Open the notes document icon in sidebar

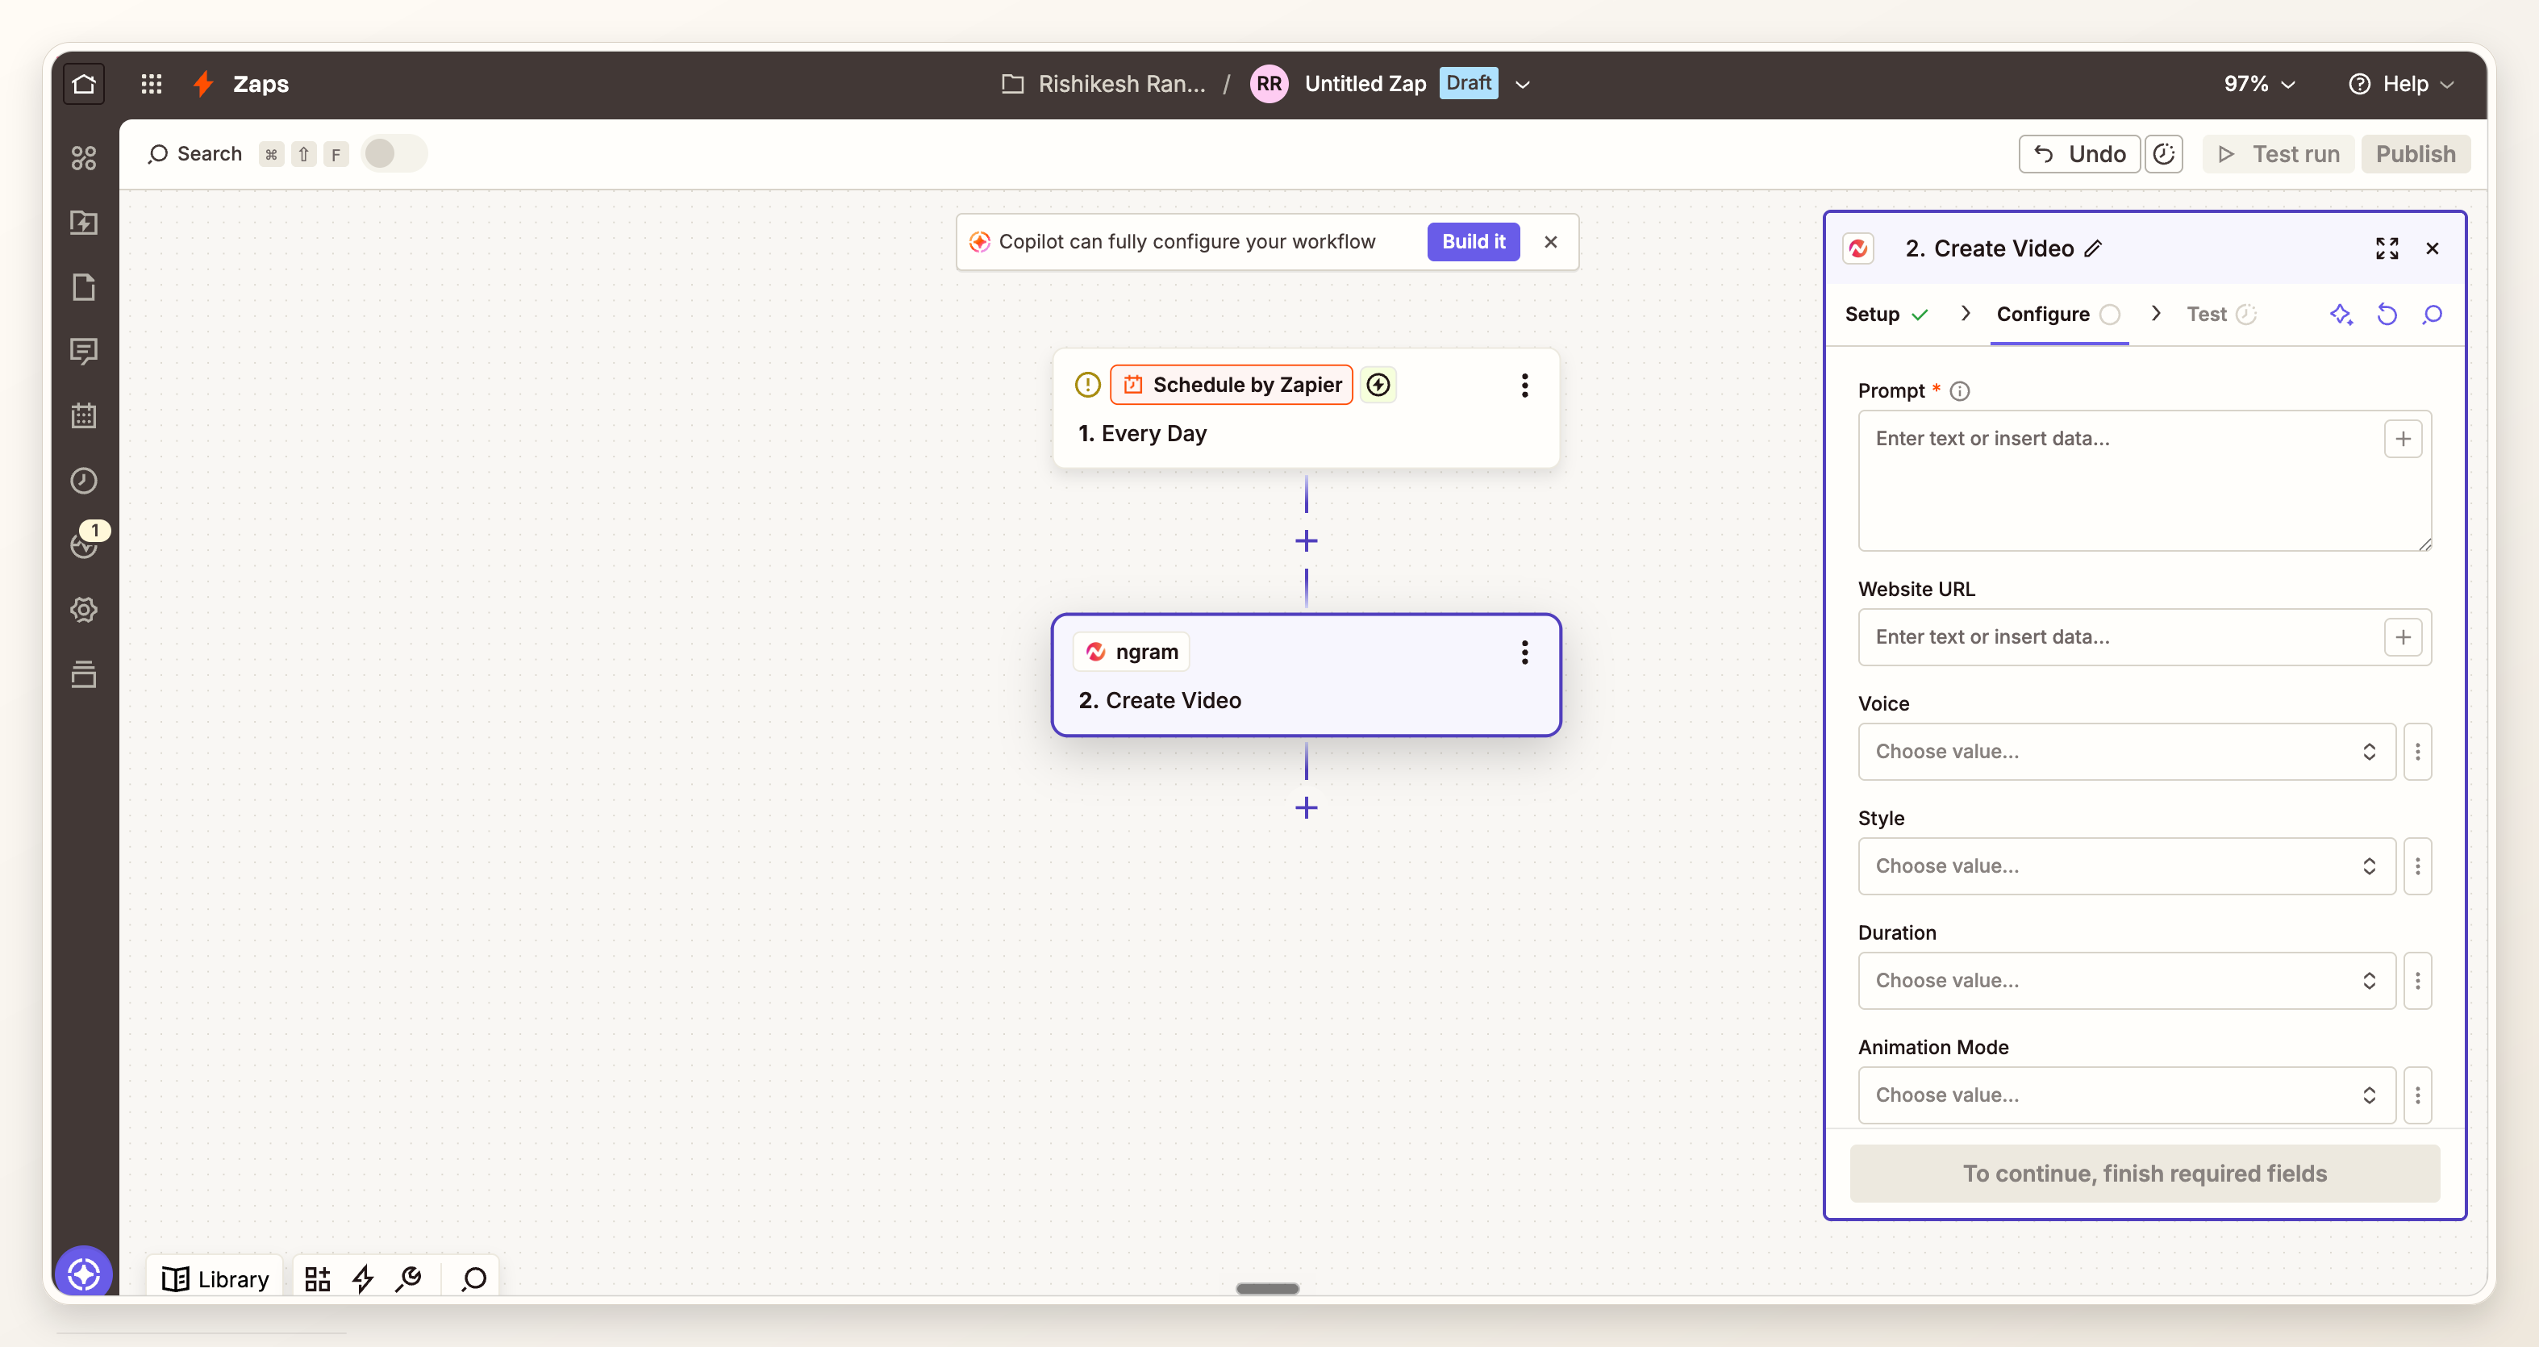pyautogui.click(x=84, y=288)
